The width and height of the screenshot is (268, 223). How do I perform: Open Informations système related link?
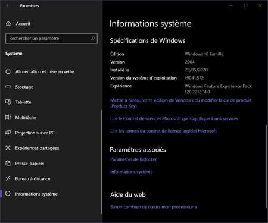[x=132, y=172]
